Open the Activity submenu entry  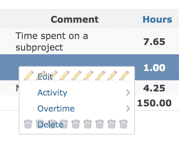(52, 93)
